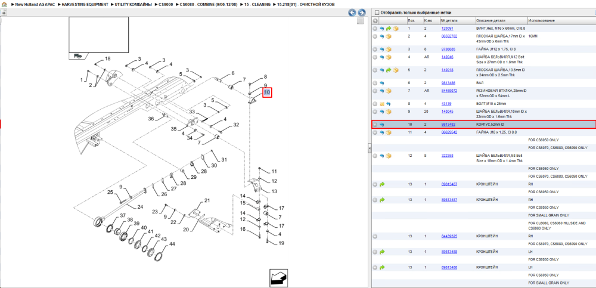The image size is (596, 288).
Task: Click the previous page blue arrow button
Action: [352, 13]
